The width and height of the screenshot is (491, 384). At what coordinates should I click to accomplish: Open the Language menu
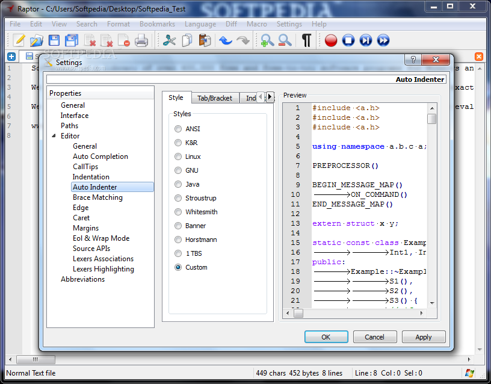click(x=200, y=24)
